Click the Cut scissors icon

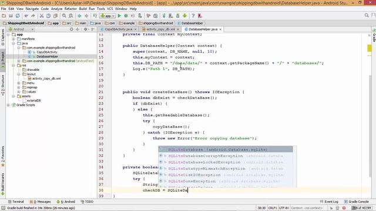click(42, 16)
